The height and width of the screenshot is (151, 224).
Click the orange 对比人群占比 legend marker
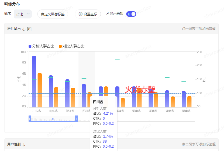coord(60,46)
